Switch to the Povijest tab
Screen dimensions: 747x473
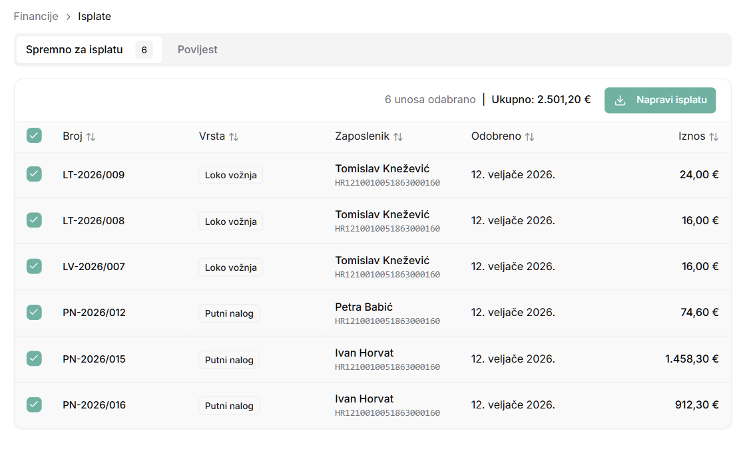pos(197,50)
